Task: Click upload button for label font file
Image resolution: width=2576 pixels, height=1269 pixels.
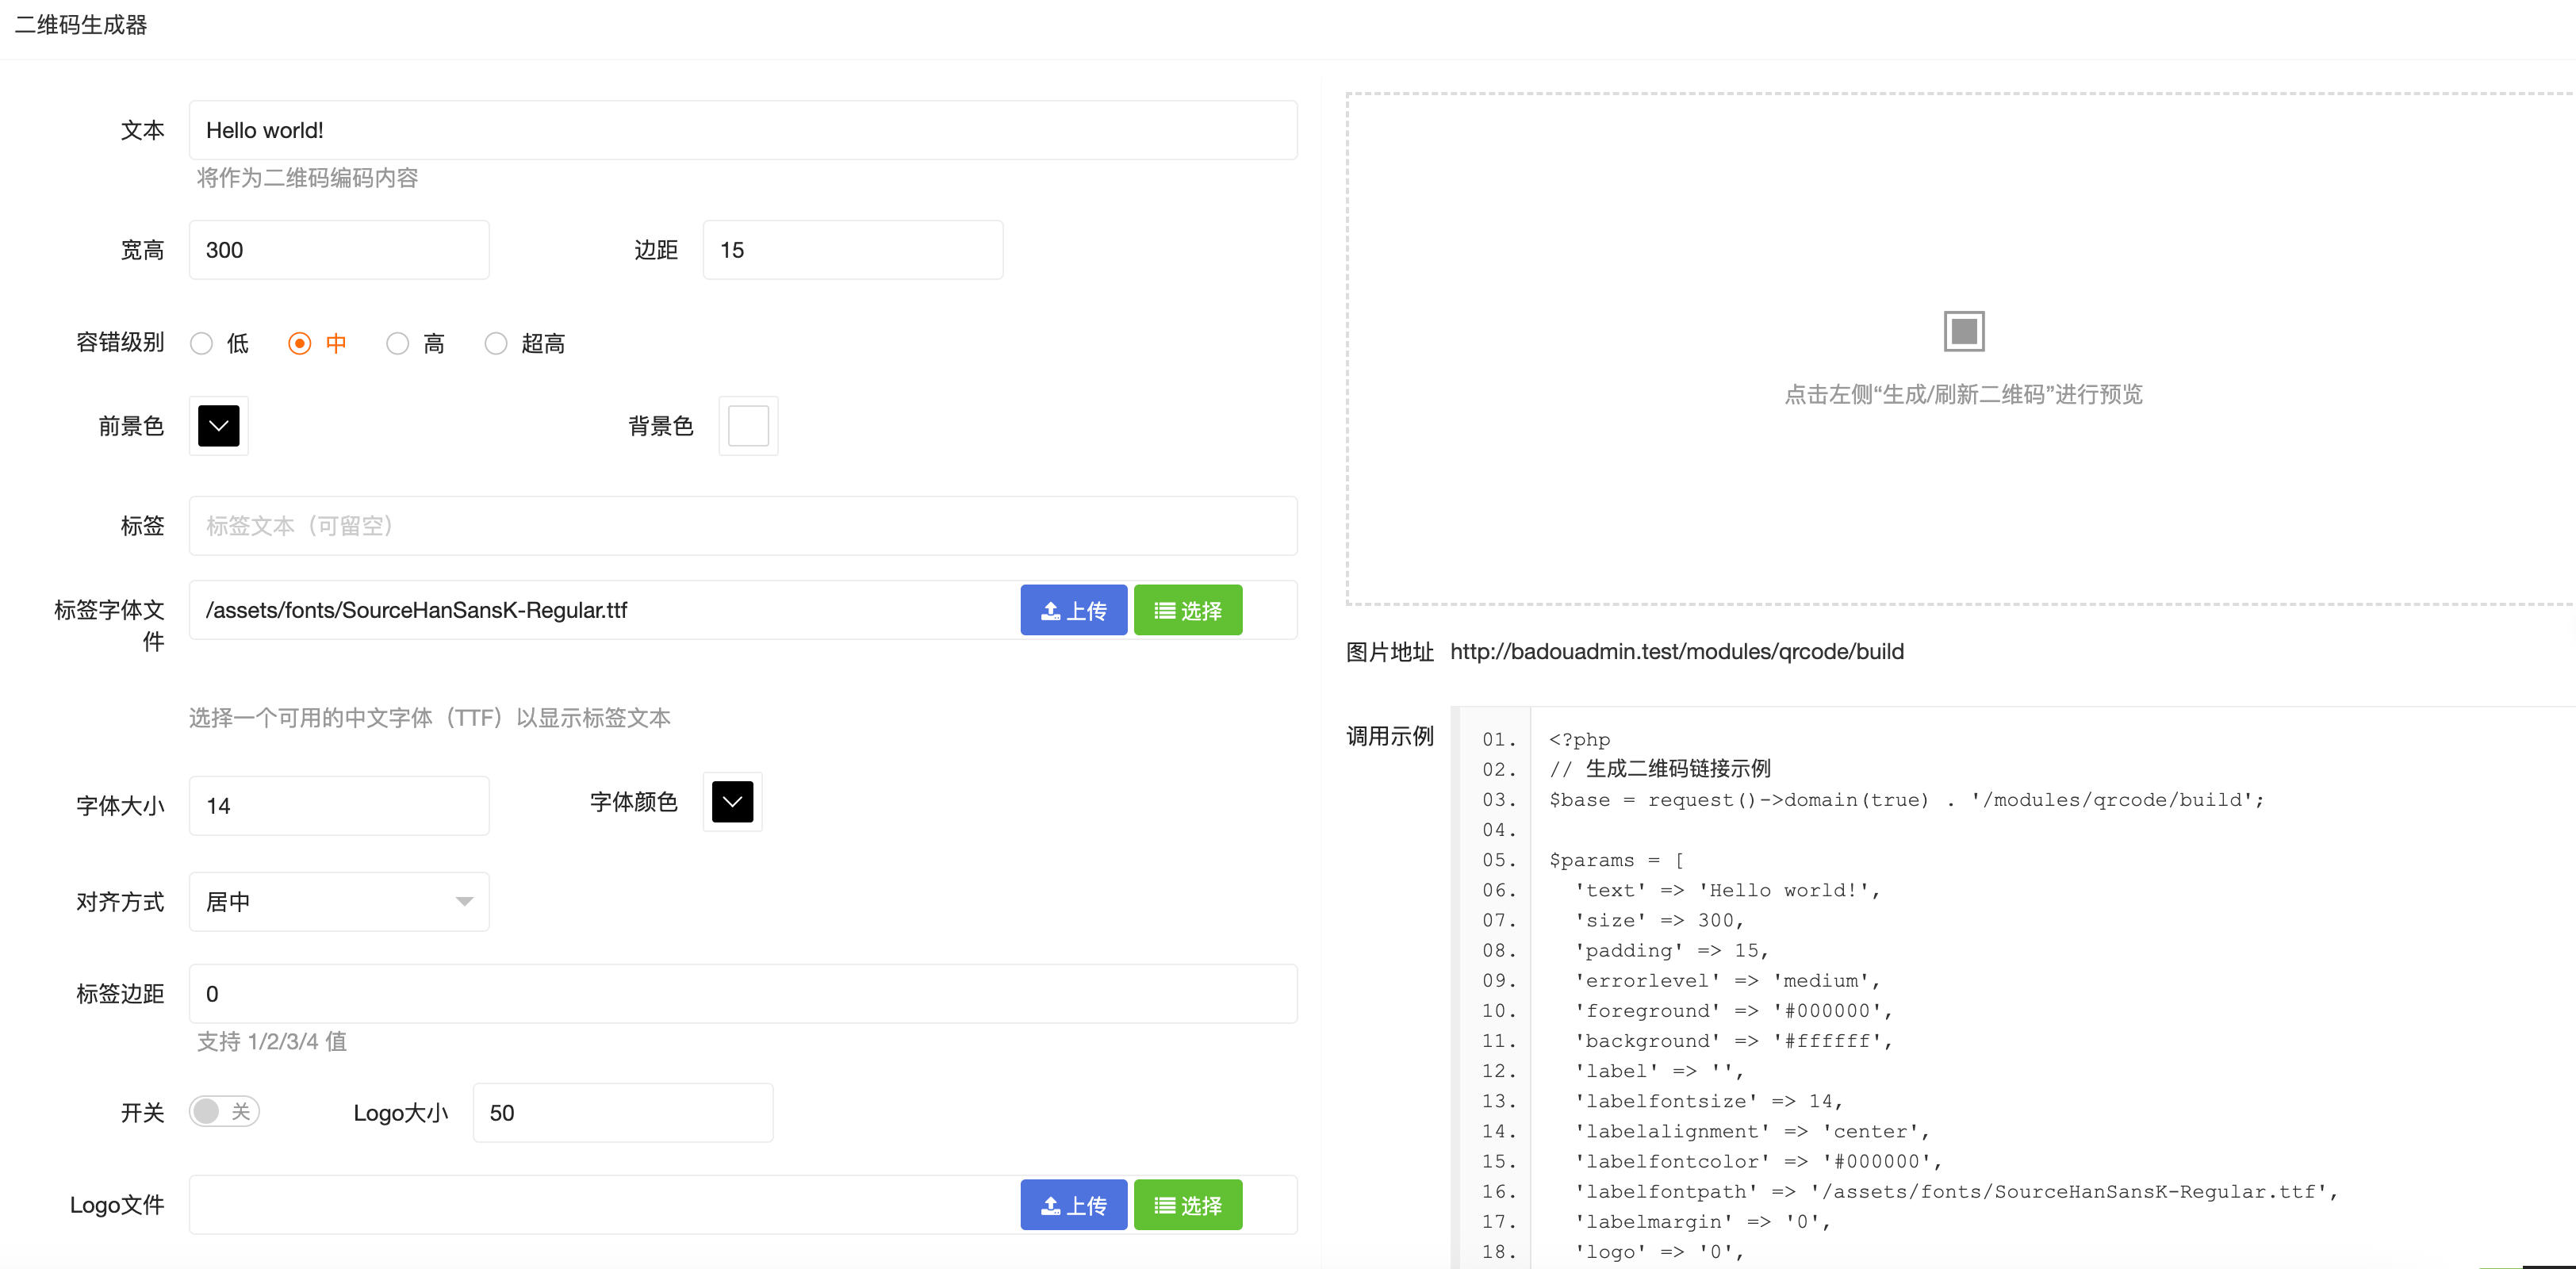Action: tap(1073, 610)
